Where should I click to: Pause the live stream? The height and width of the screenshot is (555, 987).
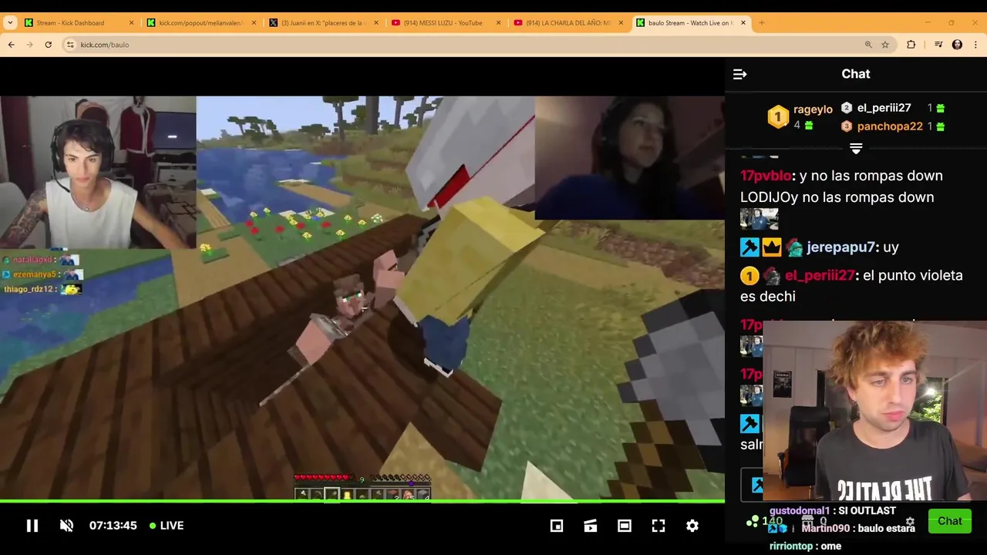tap(32, 526)
